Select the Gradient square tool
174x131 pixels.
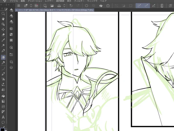(3, 101)
